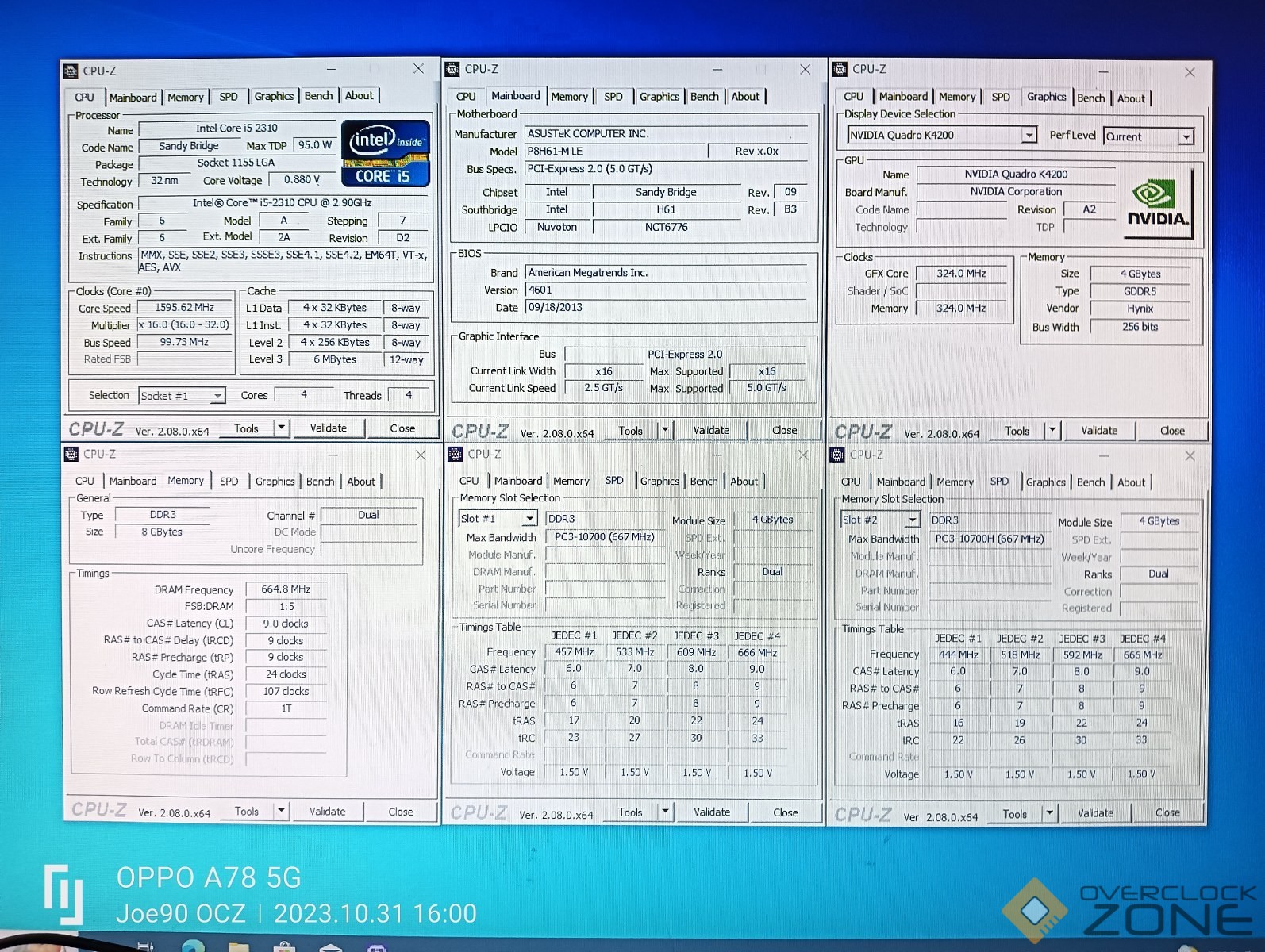Switch to Mainboard tab in Intel Core i5 window
This screenshot has height=952, width=1265.
click(133, 98)
